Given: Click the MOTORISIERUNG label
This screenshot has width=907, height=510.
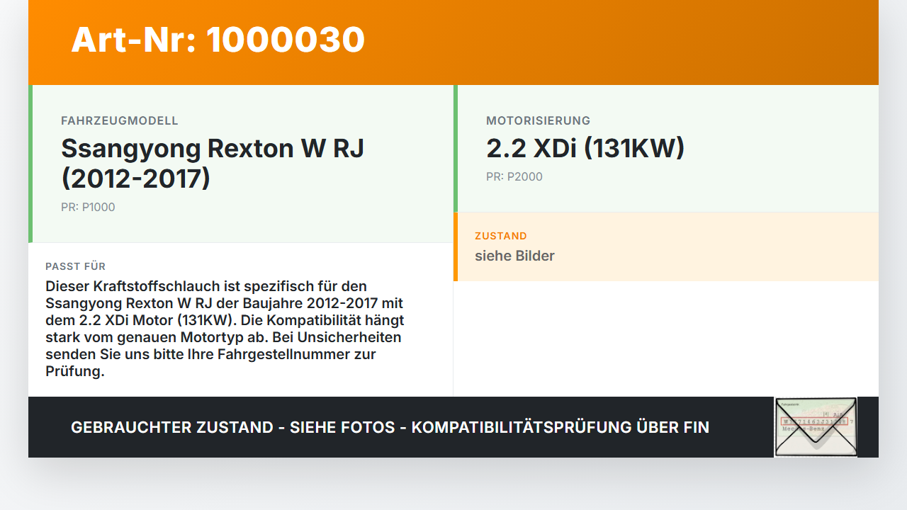Looking at the screenshot, I should pos(538,121).
